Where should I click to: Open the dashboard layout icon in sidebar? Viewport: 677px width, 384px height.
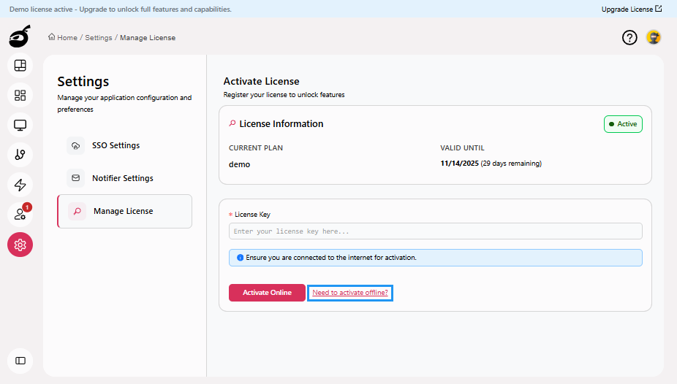(20, 66)
